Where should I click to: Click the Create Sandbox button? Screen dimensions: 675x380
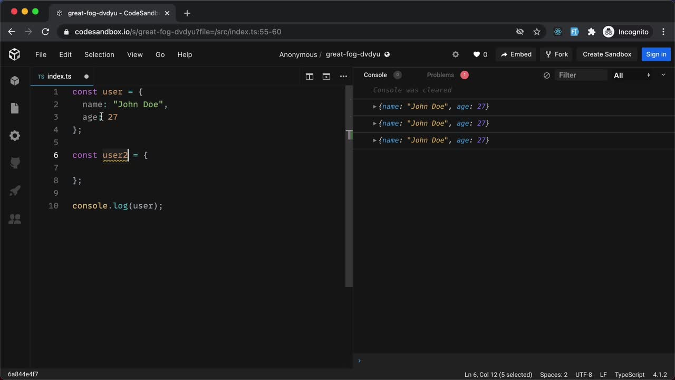coord(606,54)
